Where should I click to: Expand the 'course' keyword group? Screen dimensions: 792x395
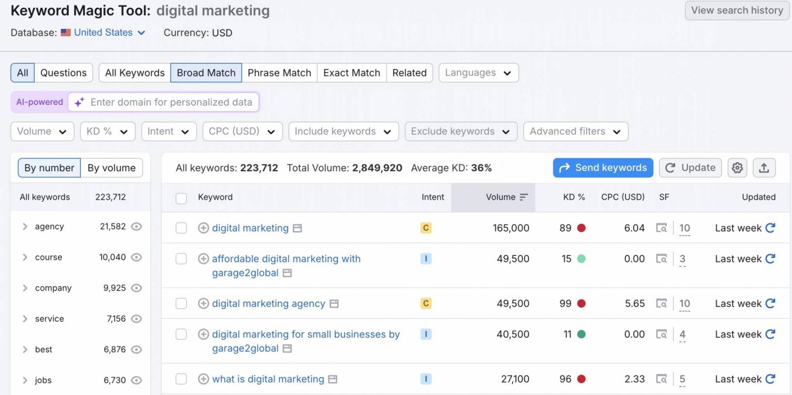tap(25, 257)
